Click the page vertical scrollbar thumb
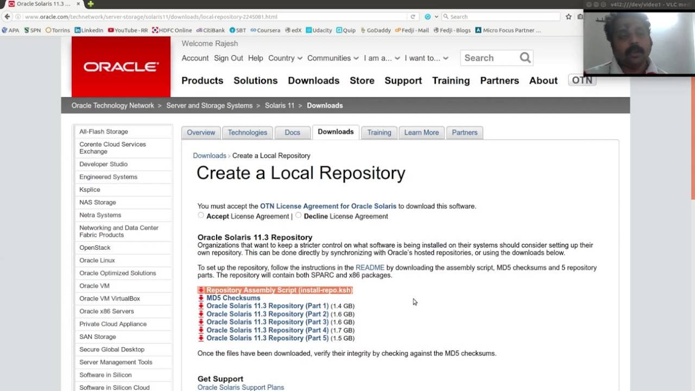 point(692,138)
